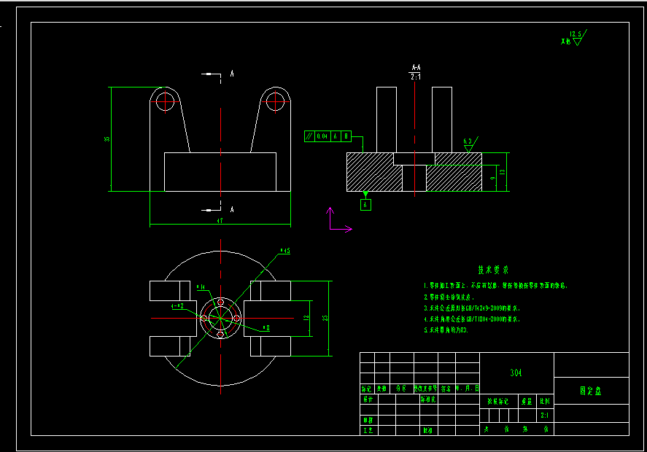
Task: Select the Φ8 diameter leader text
Action: [x=266, y=328]
